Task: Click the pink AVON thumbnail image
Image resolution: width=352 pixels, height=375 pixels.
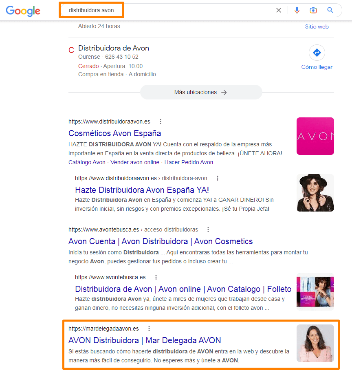Action: 315,136
